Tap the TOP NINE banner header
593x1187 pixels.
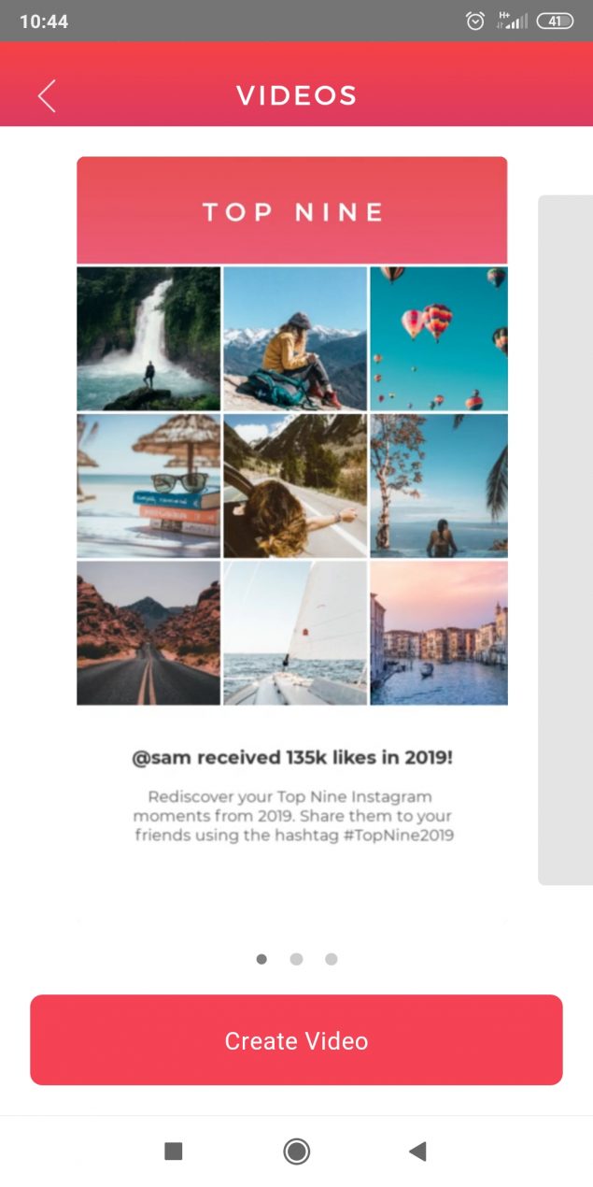[292, 210]
